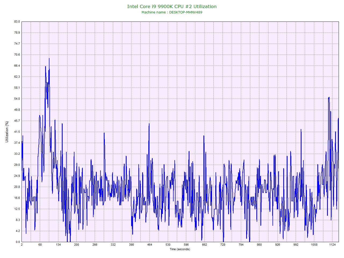Click the 'Time (seconds)' horizontal axis title
344x258 pixels.
[180, 249]
